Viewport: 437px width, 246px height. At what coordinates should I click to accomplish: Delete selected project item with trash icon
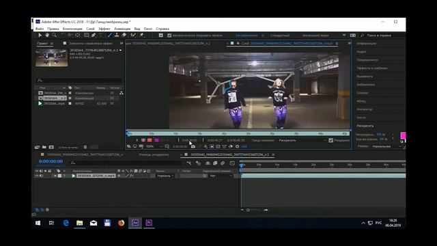[85, 148]
